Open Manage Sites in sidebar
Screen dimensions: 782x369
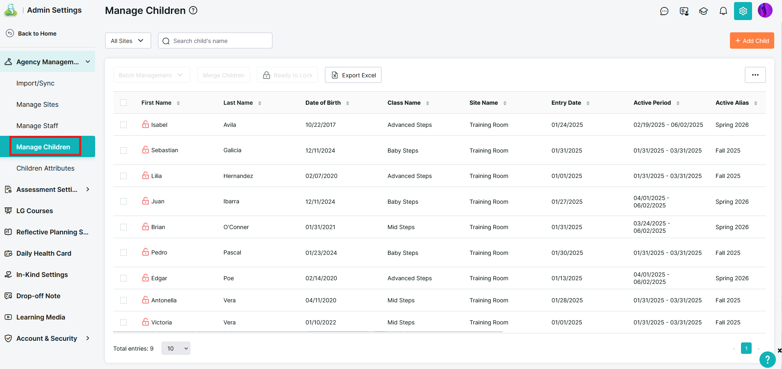[x=37, y=104]
